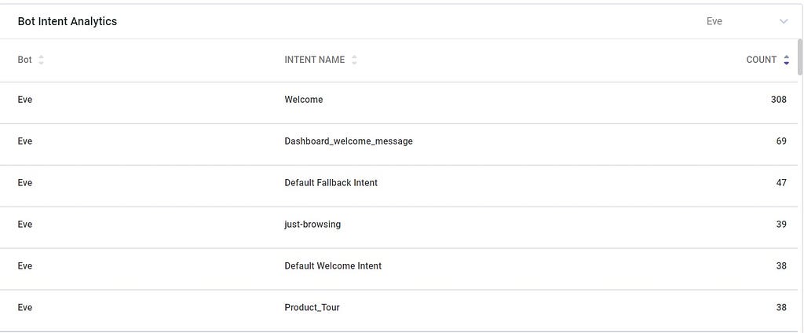Click the Count column sort icon
This screenshot has width=804, height=333.
pyautogui.click(x=786, y=60)
